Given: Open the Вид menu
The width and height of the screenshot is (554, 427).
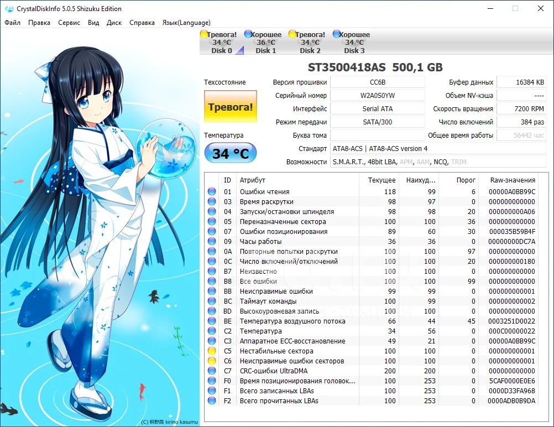Looking at the screenshot, I should pos(93,23).
